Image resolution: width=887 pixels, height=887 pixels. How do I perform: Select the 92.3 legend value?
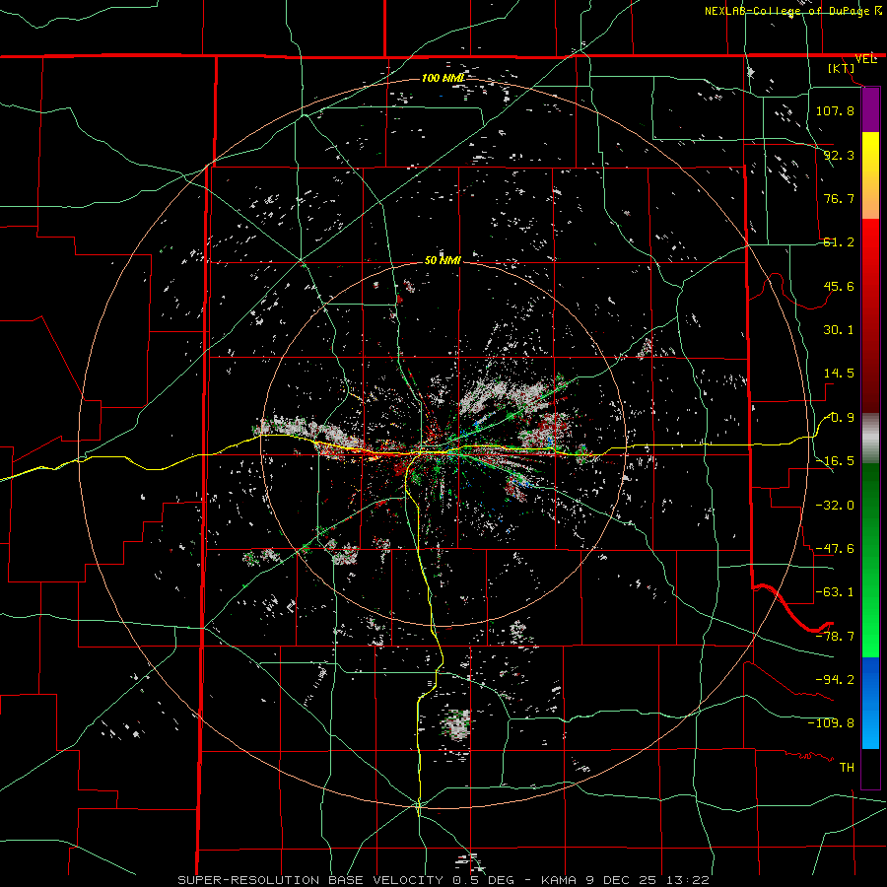[839, 155]
